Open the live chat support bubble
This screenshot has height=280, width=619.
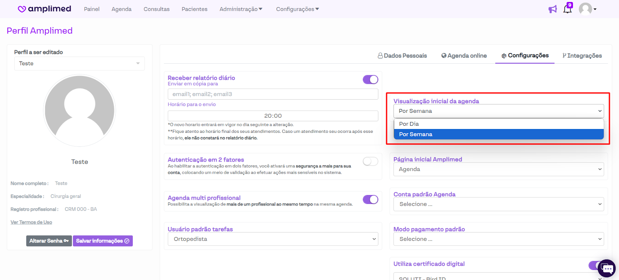click(606, 268)
